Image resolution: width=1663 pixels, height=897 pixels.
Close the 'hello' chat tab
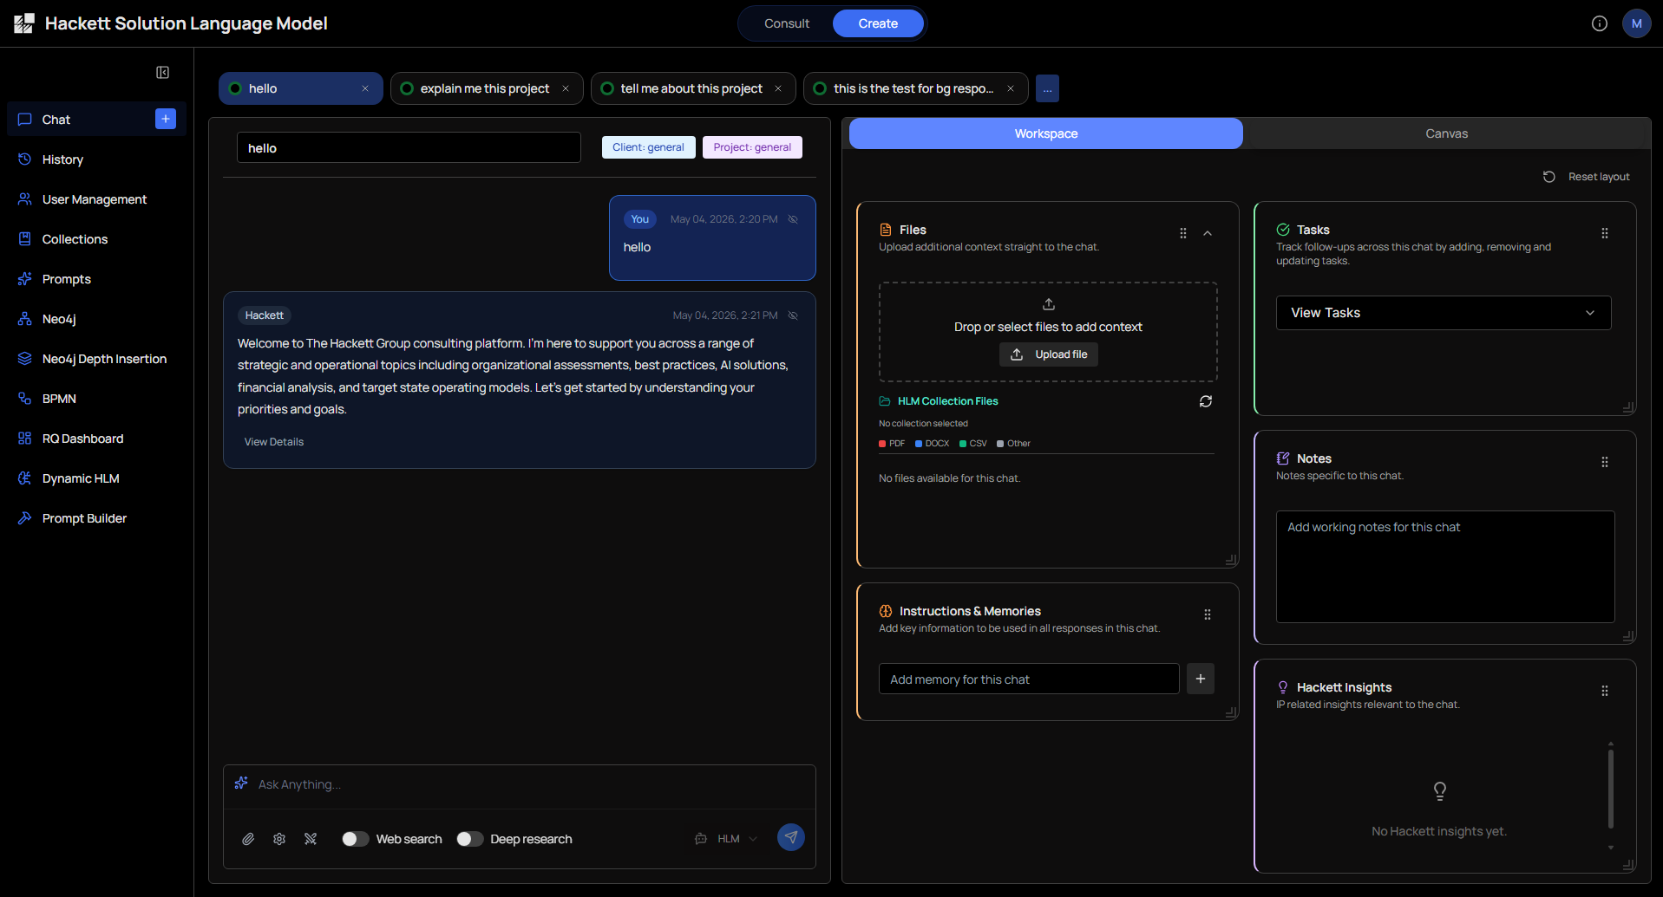(365, 88)
